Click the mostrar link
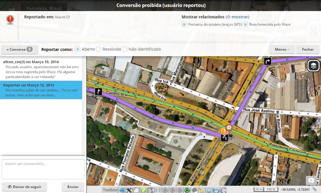Viewport: 321px width, 193px height. [x=237, y=17]
